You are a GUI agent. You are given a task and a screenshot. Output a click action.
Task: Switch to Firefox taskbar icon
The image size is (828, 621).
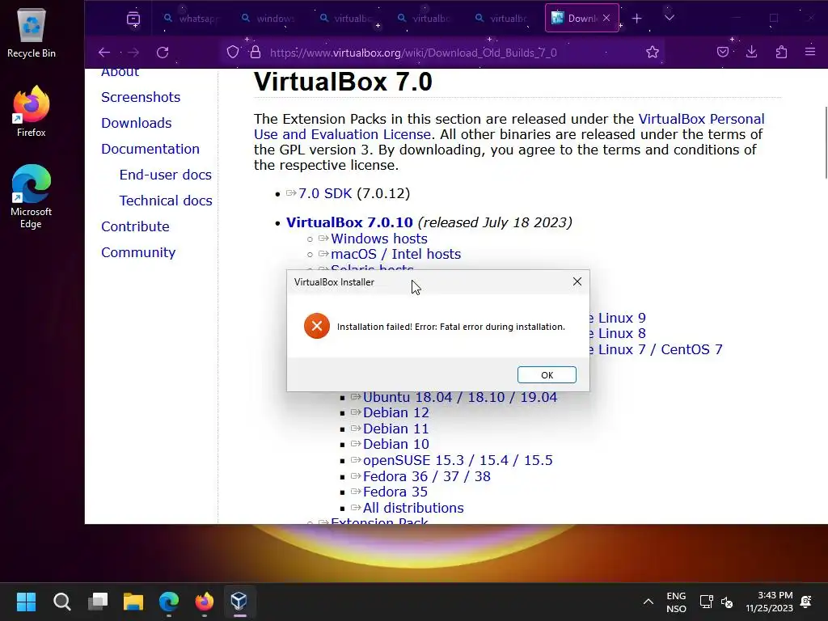(205, 602)
